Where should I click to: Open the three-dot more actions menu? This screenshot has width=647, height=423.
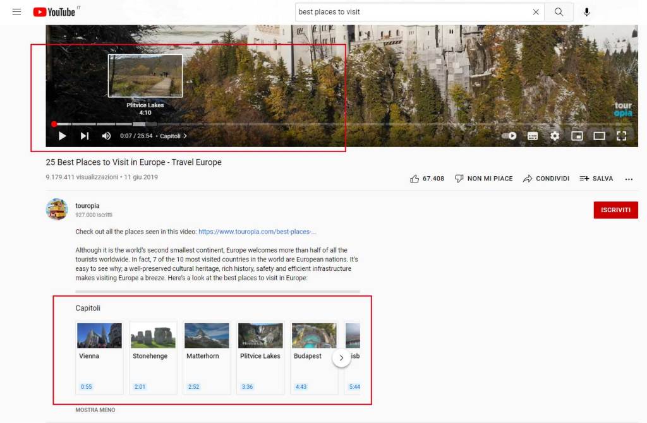click(629, 179)
